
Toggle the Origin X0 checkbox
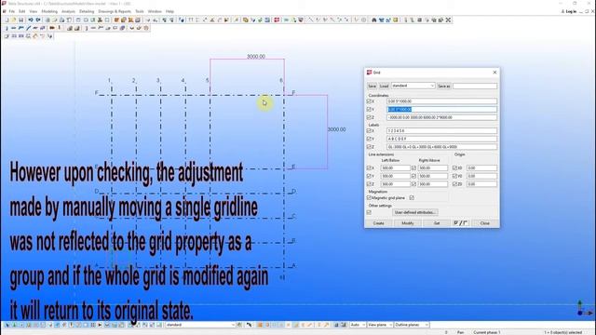454,167
